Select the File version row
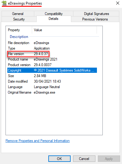This screenshot has width=122, height=164. click(x=52, y=54)
